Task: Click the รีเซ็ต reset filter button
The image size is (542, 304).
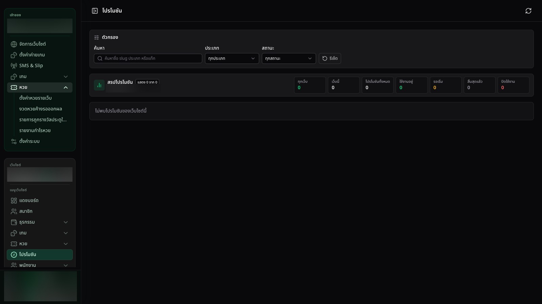Action: [x=330, y=58]
